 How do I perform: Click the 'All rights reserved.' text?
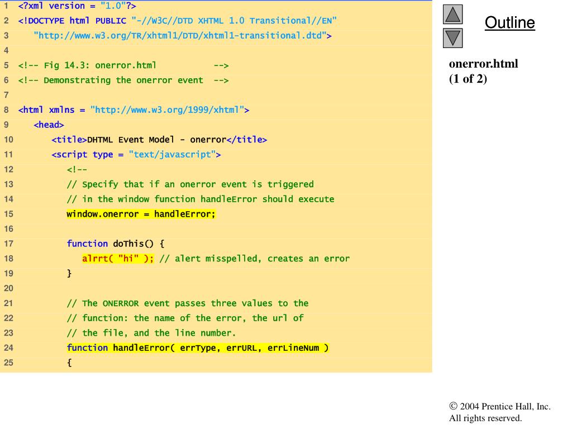point(485,418)
